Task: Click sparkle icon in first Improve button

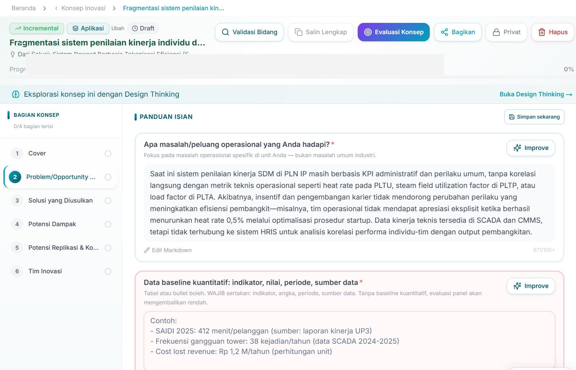Action: [x=517, y=148]
